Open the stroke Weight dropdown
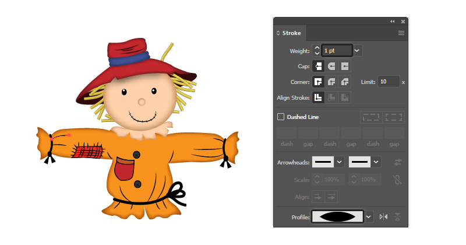The height and width of the screenshot is (245, 466). click(358, 51)
